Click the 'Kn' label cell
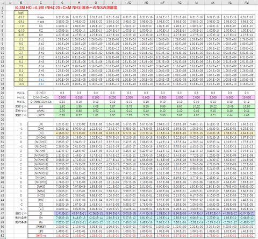258x239 pixels. point(41,35)
